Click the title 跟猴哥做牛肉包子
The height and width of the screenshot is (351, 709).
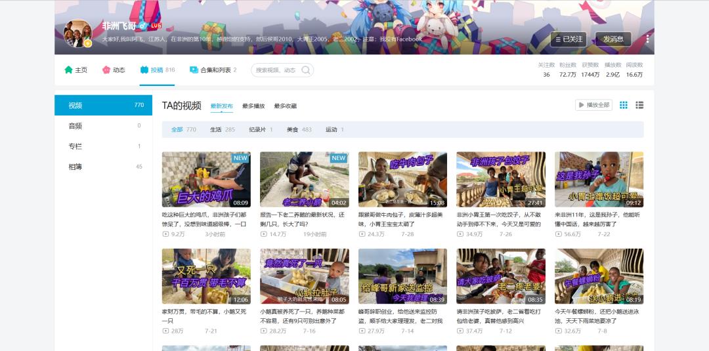pyautogui.click(x=400, y=219)
